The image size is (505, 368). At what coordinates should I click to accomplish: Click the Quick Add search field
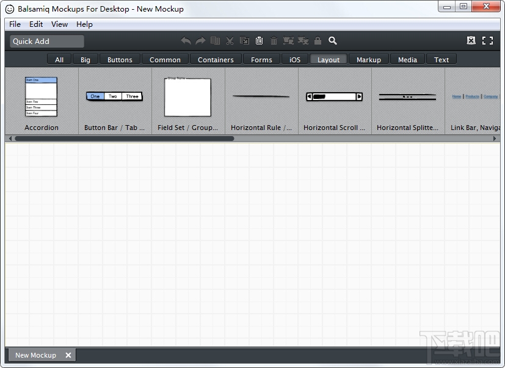point(47,41)
